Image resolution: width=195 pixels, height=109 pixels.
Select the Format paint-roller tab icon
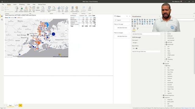(137, 29)
